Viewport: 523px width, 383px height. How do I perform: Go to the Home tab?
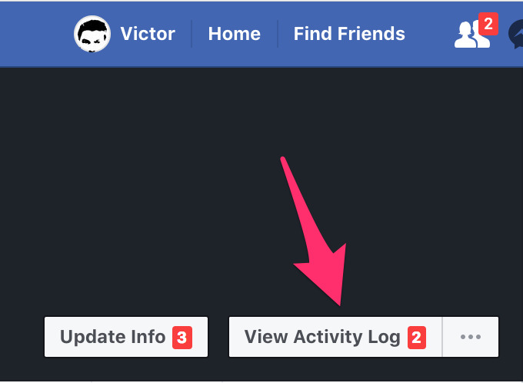[x=234, y=34]
